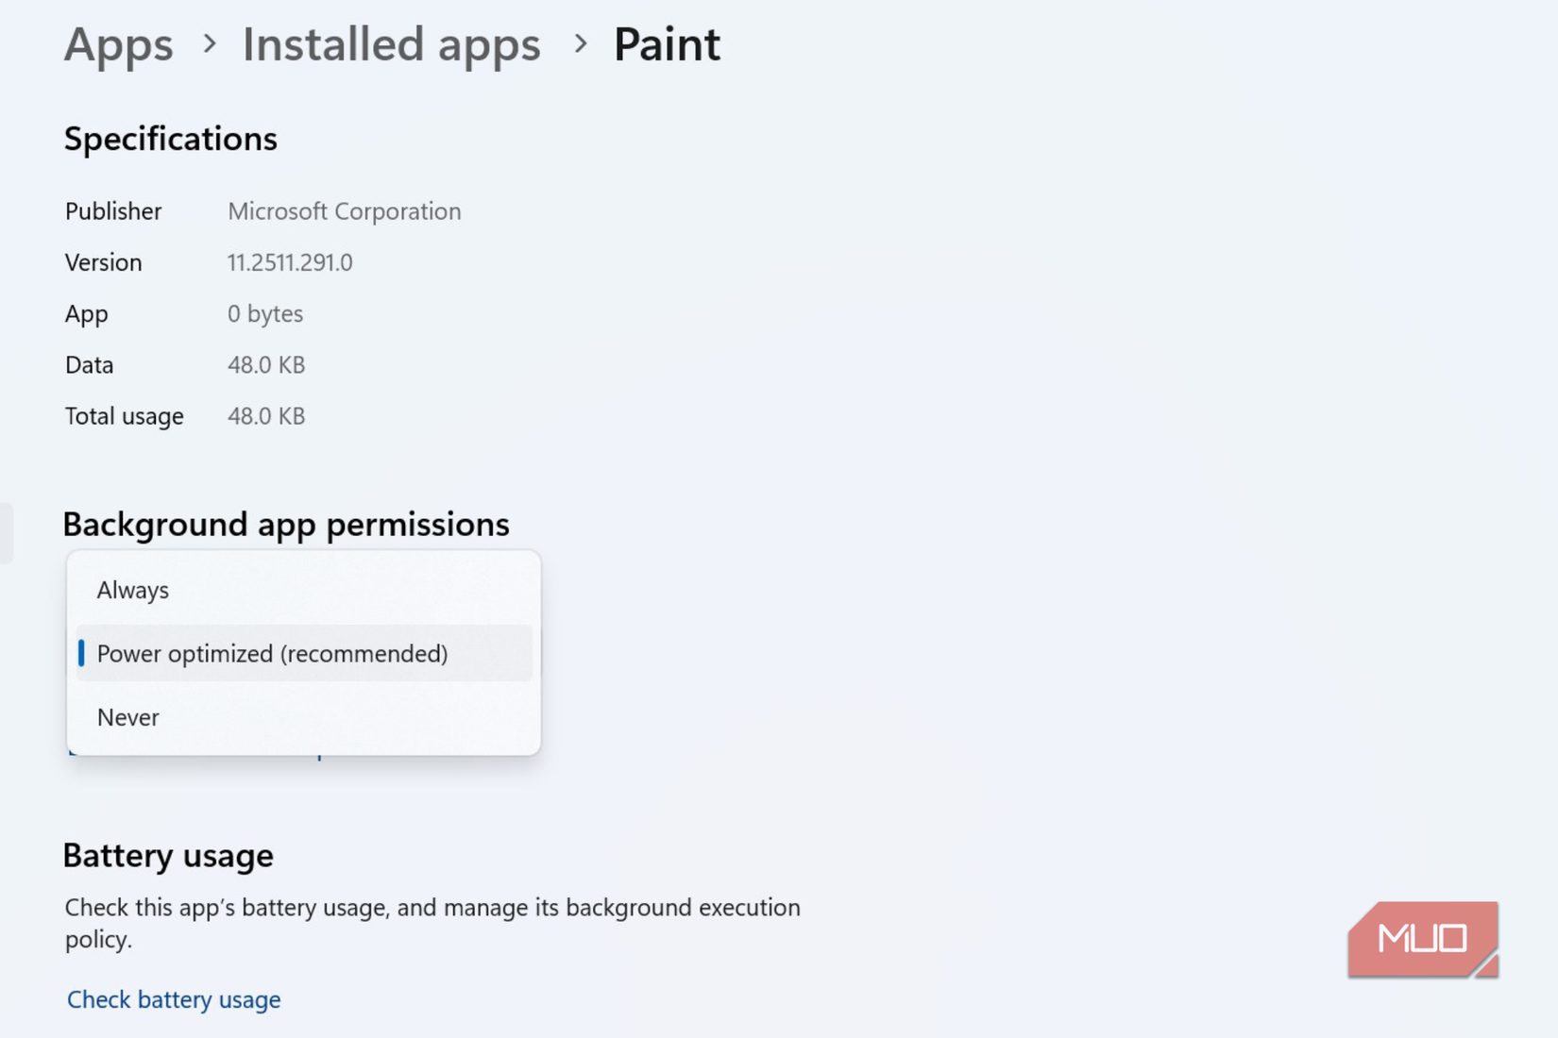Set background permission to "Never"
This screenshot has width=1558, height=1038.
tap(127, 717)
